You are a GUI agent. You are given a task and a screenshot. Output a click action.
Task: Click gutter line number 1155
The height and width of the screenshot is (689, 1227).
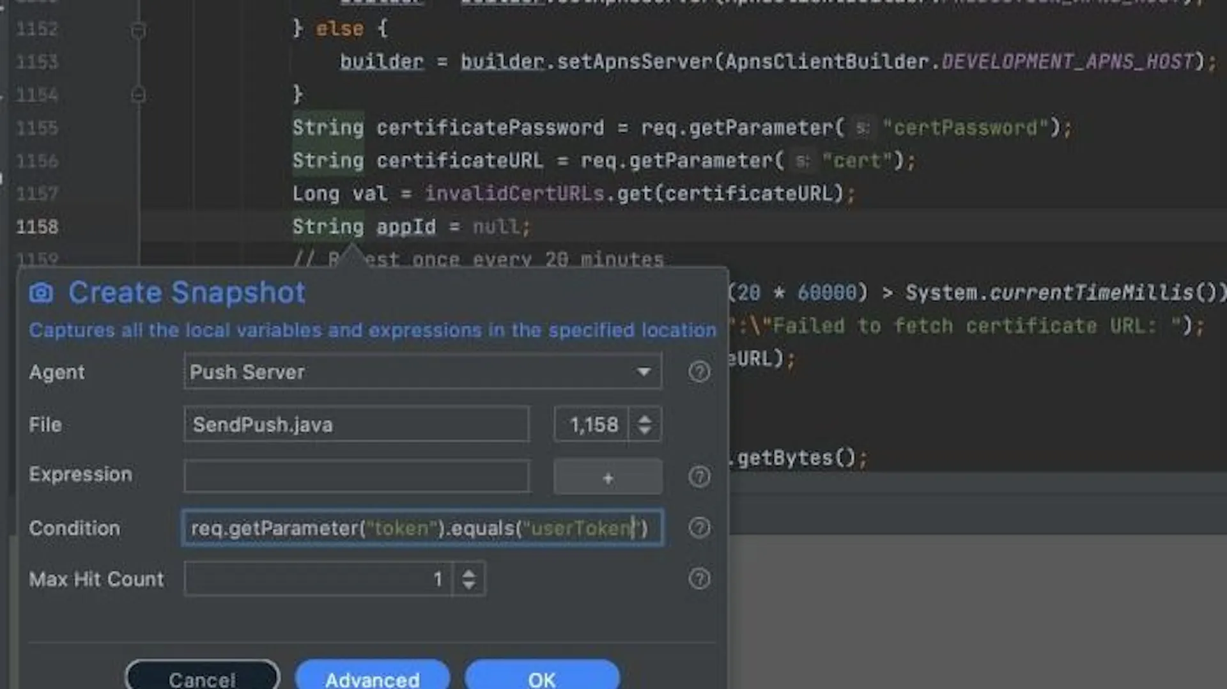(37, 128)
